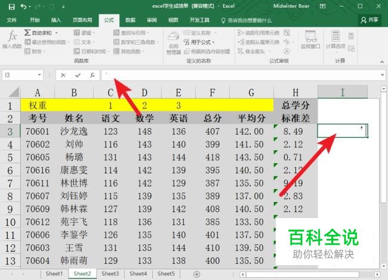Click Create from Selection (根据所选内容创建)
The height and width of the screenshot is (280, 388).
click(x=207, y=51)
